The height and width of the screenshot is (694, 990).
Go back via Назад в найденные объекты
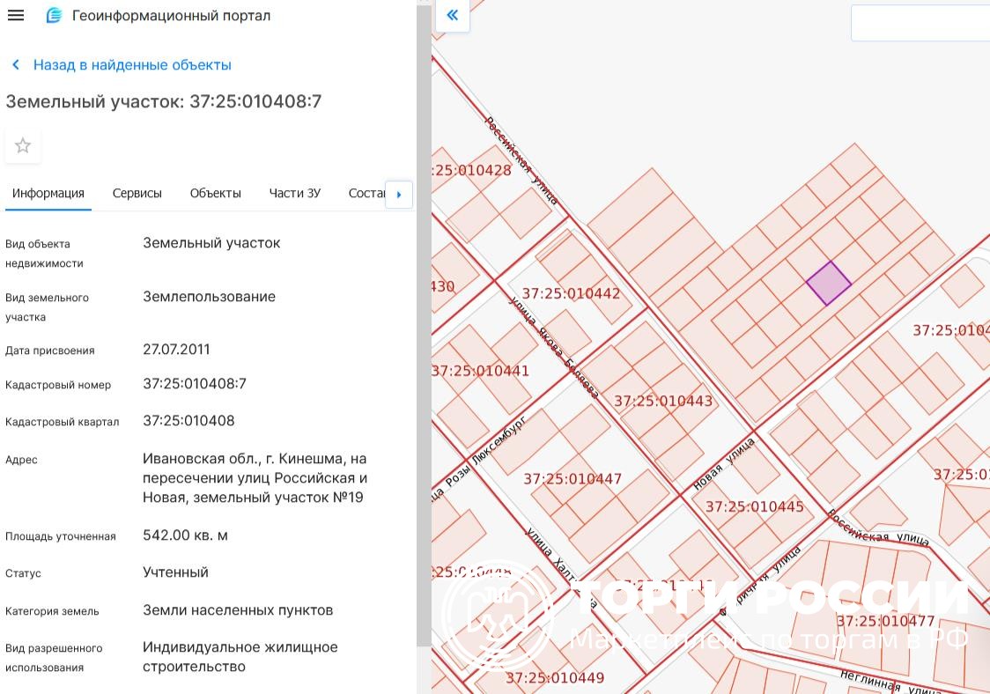pyautogui.click(x=131, y=65)
